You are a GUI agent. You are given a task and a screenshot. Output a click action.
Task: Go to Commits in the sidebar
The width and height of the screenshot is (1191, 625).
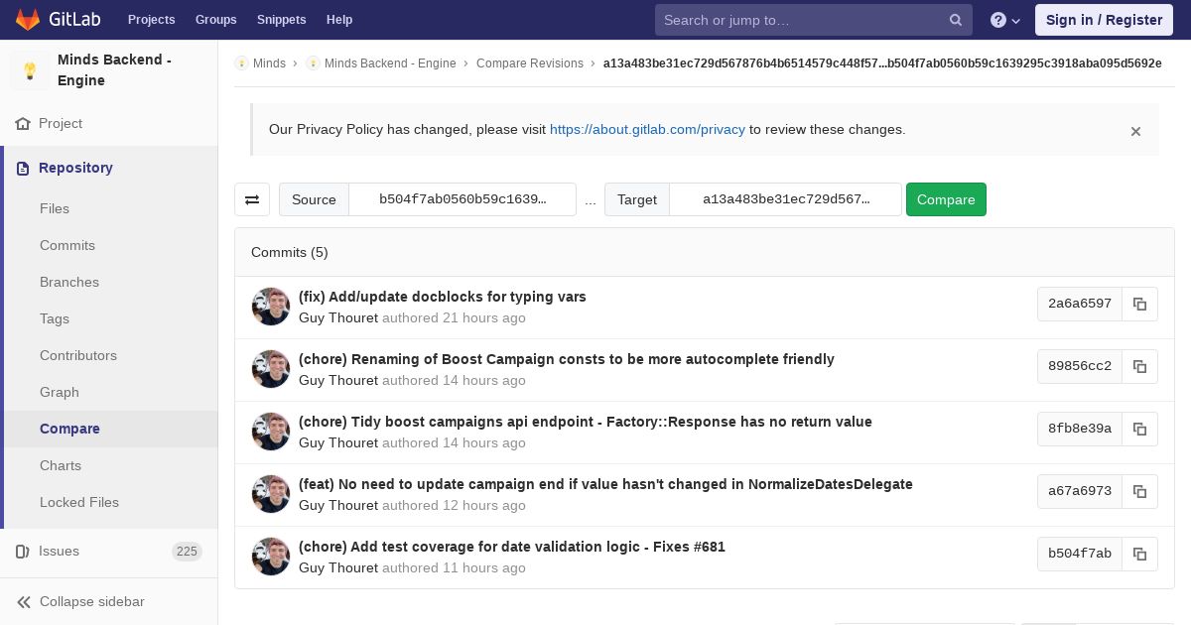(x=67, y=245)
